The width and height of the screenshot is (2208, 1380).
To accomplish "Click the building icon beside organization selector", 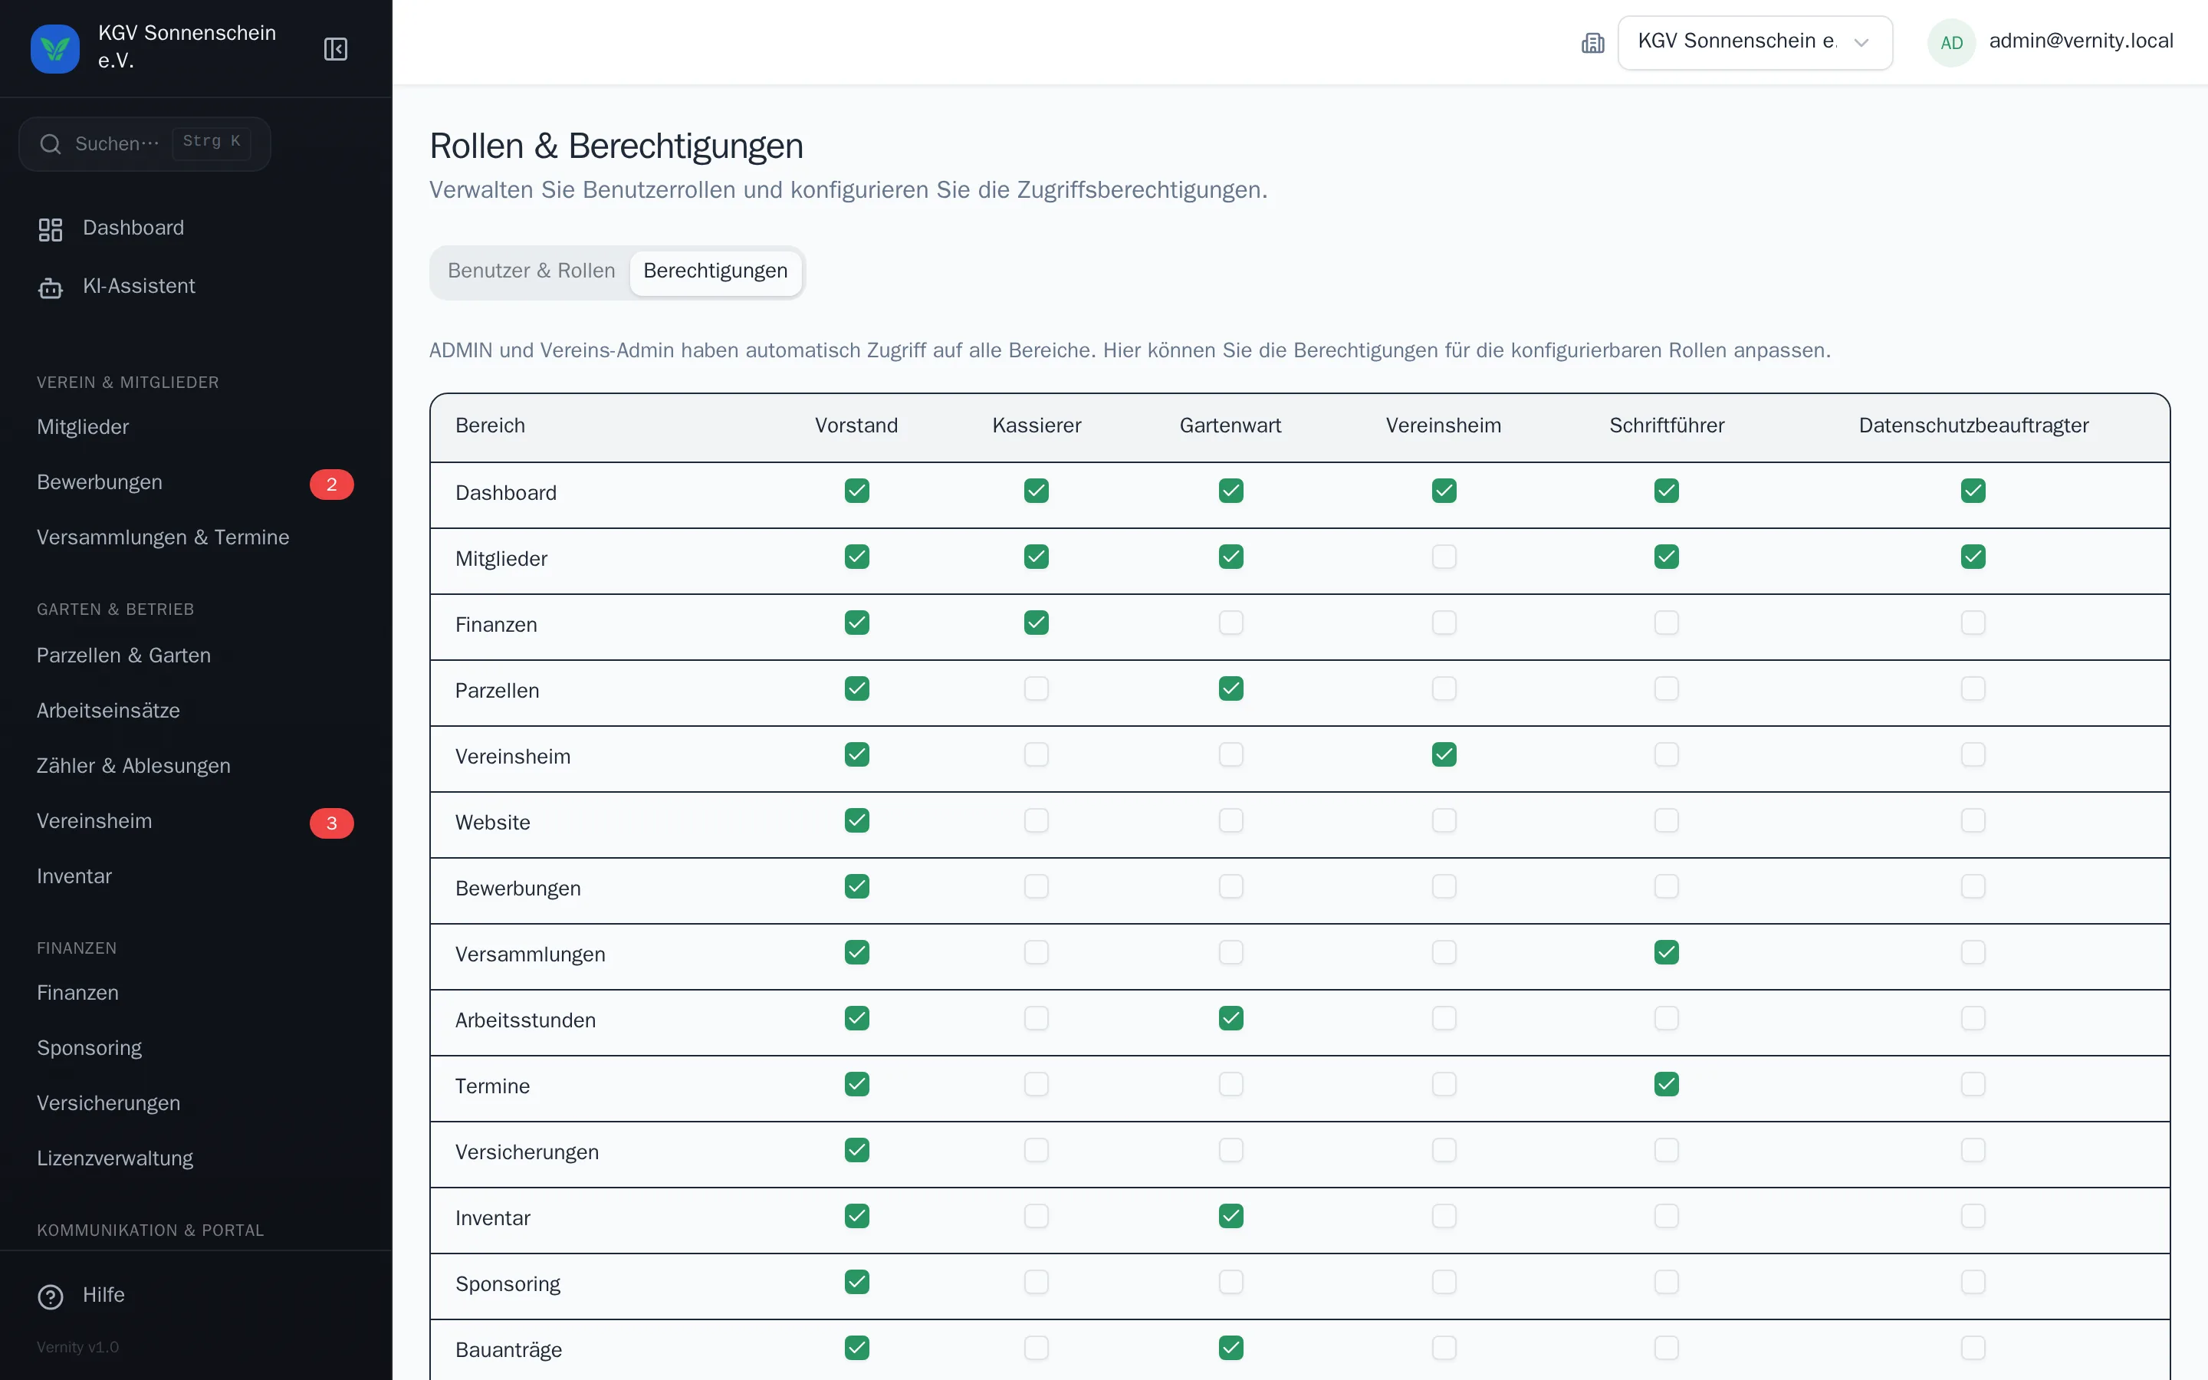I will point(1593,43).
